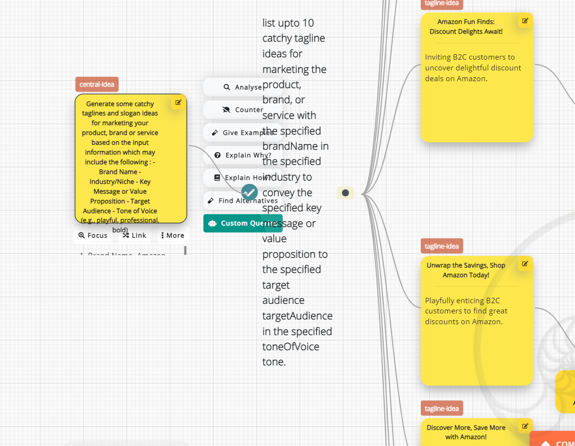This screenshot has width=575, height=446.
Task: Click the scrollbar below the central card
Action: pos(185,250)
